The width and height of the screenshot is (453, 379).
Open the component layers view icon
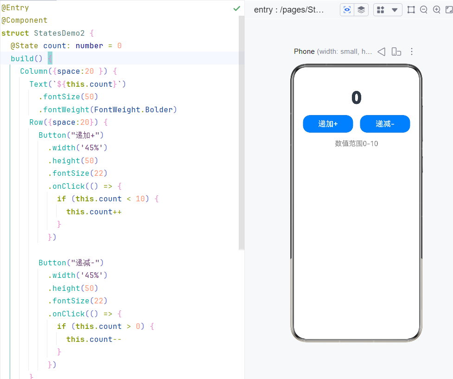(361, 10)
